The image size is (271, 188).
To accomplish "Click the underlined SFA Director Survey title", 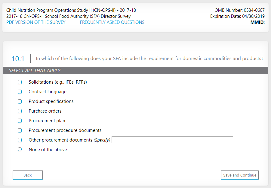I will (69, 16).
